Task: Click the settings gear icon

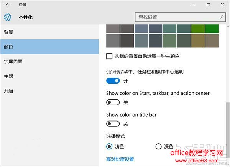Action: (8, 17)
